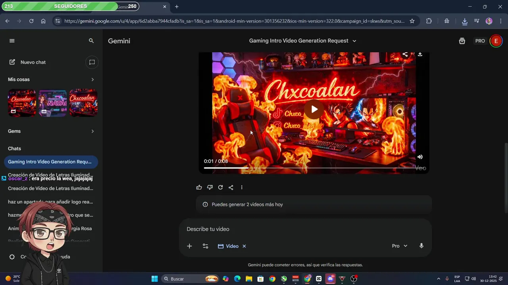508x285 pixels.
Task: Focus the Describe tu video prompt field
Action: [305, 229]
